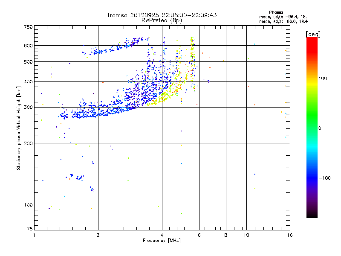This screenshot has height=256, width=341.
Task: Click the y-axis tick label "300"
Action: [28, 107]
